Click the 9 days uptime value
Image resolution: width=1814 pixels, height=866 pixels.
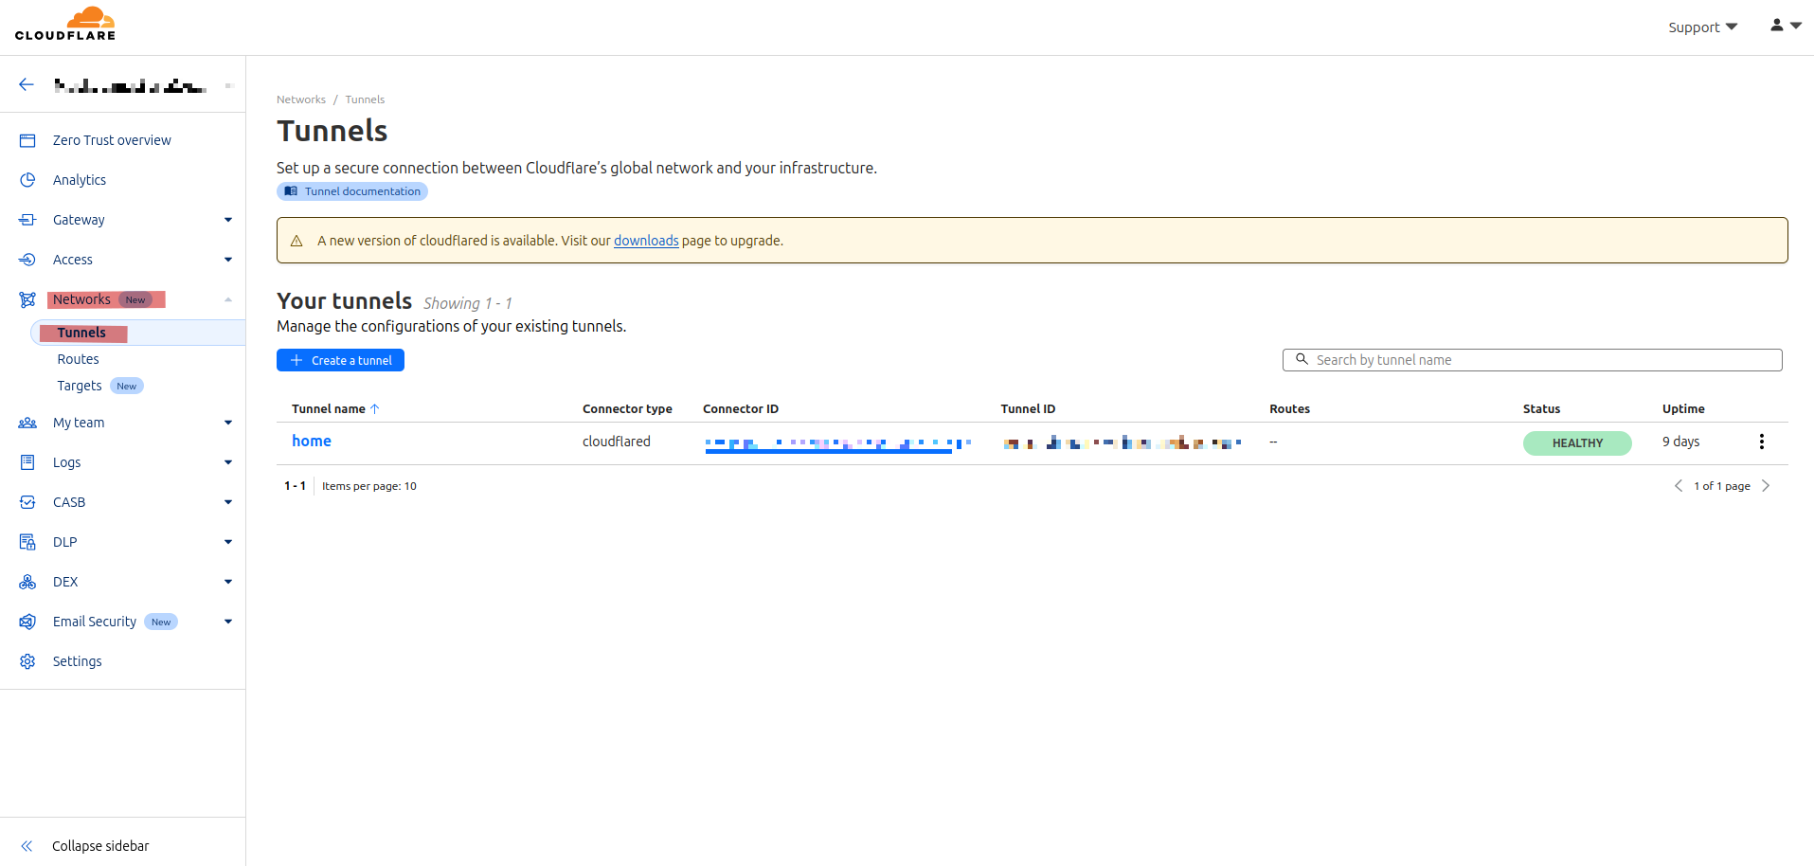click(1680, 442)
